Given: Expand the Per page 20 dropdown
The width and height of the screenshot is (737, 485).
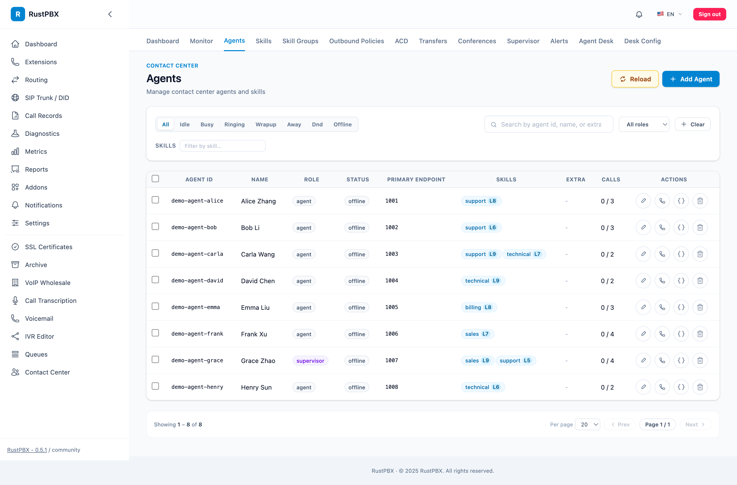Looking at the screenshot, I should pyautogui.click(x=588, y=425).
